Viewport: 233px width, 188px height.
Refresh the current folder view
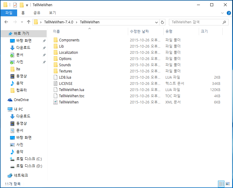(x=162, y=22)
